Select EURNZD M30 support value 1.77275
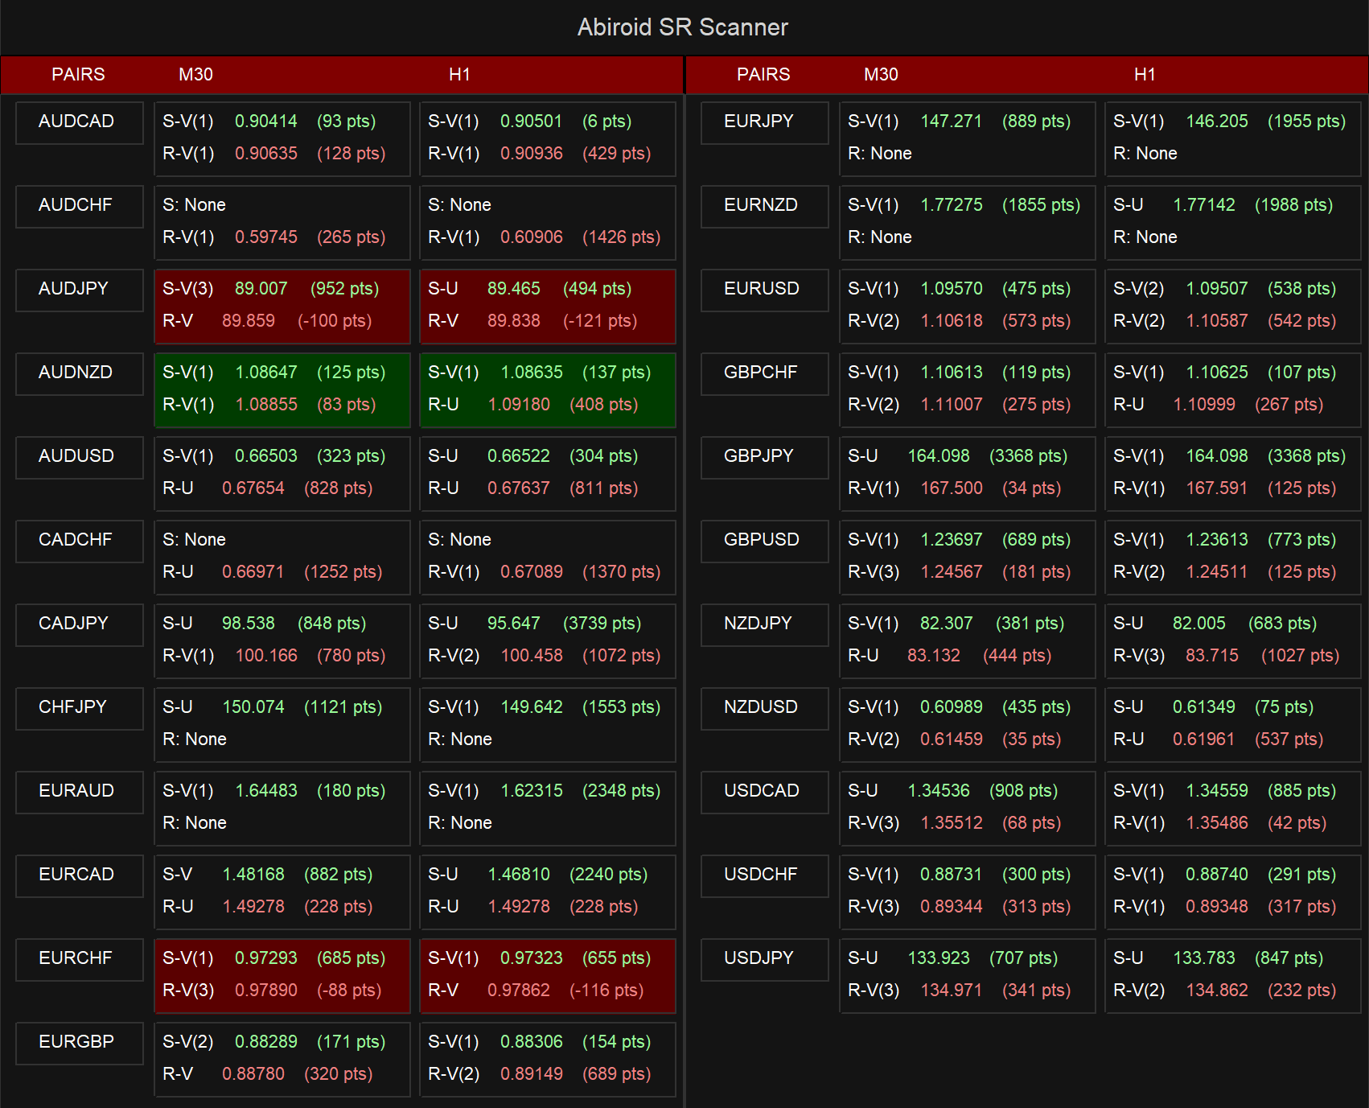This screenshot has width=1369, height=1108. point(952,205)
